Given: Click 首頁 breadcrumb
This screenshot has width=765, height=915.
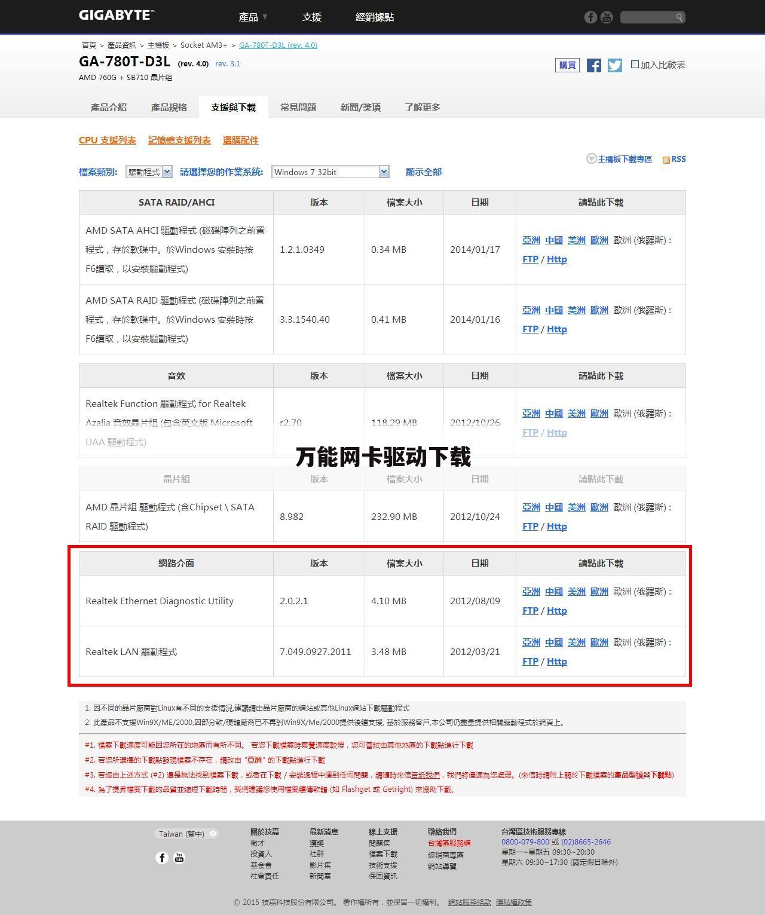Looking at the screenshot, I should [89, 45].
